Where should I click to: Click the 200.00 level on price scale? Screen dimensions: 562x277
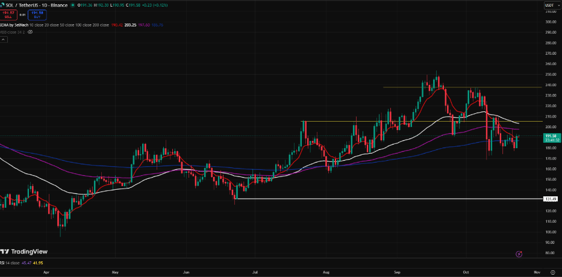tap(550, 127)
